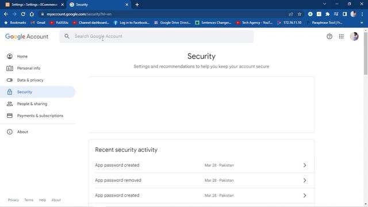Click the Help footer link
The image size is (368, 207).
(x=43, y=200)
